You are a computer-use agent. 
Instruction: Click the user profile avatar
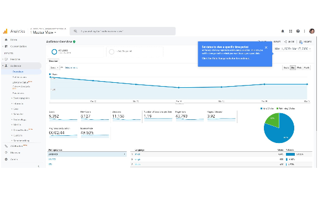point(312,31)
